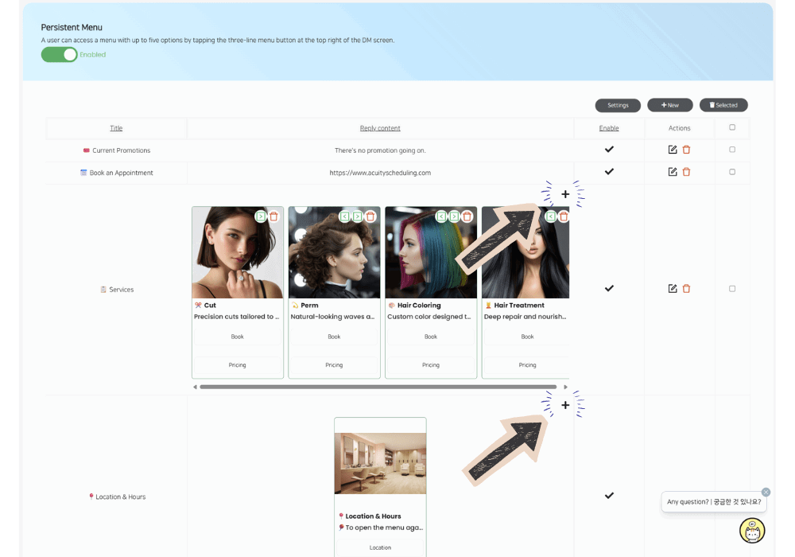
Task: Click Book button on Hair Coloring card
Action: click(x=431, y=337)
